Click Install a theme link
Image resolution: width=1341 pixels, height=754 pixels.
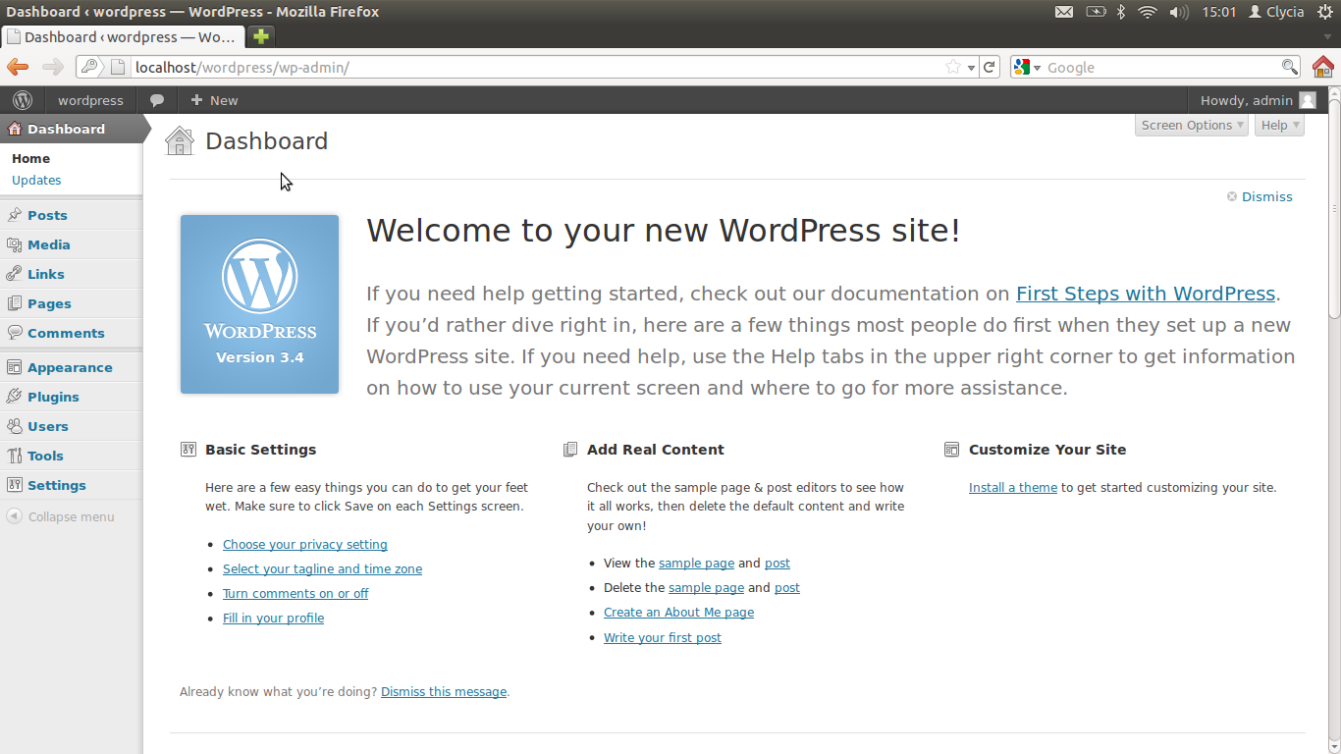coord(1013,487)
